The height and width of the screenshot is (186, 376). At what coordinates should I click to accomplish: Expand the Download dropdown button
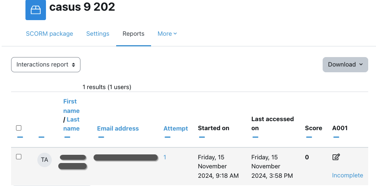click(x=345, y=64)
